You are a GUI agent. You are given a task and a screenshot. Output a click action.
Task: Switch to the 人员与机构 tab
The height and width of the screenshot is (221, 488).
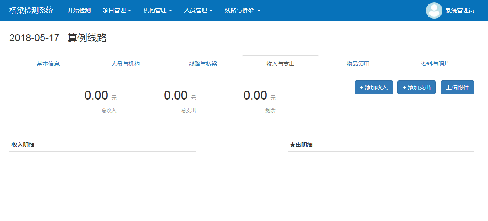[x=126, y=64]
